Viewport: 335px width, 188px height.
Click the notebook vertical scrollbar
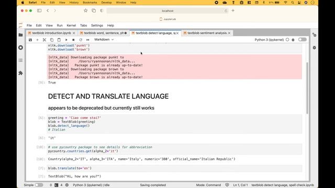tap(307, 88)
